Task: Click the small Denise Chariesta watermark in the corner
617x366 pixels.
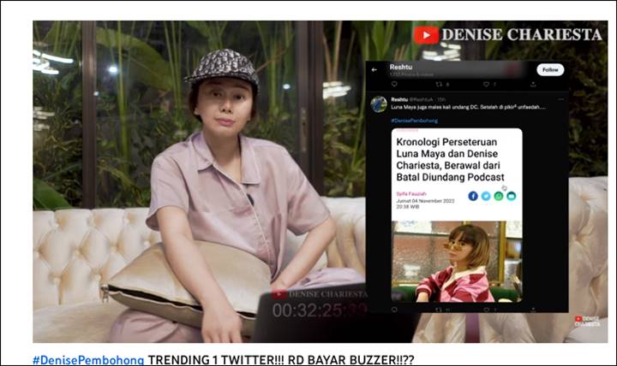Action: 587,322
